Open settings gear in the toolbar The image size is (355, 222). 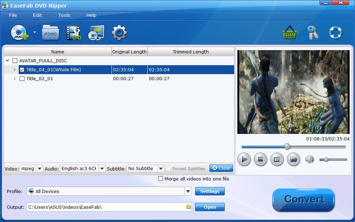[119, 33]
